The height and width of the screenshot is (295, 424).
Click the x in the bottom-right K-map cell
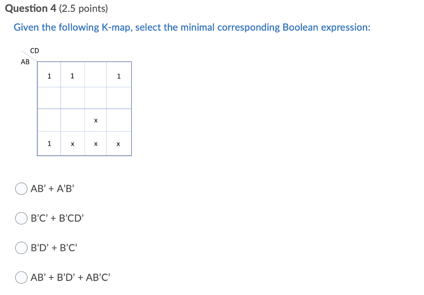point(119,144)
